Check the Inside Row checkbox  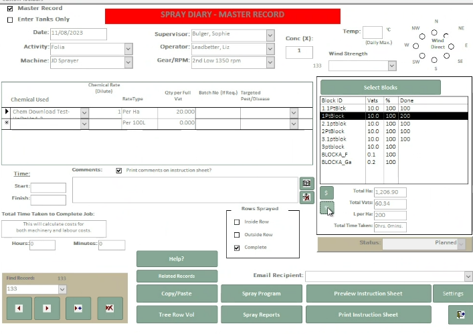[237, 222]
